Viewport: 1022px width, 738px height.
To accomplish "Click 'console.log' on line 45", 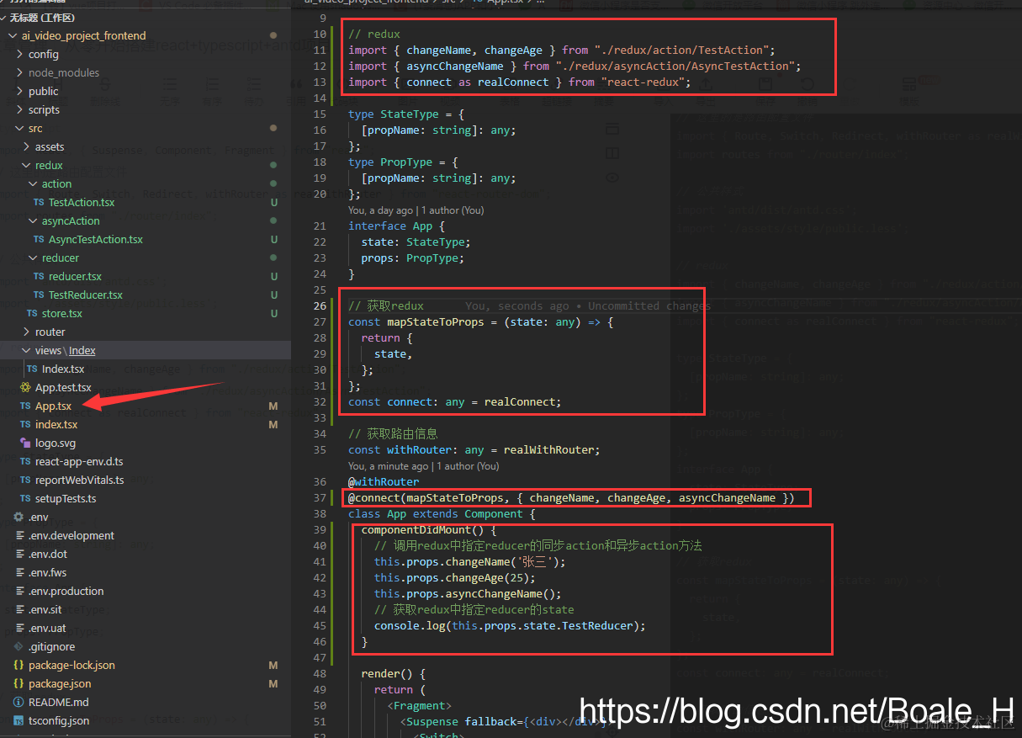I will point(410,626).
